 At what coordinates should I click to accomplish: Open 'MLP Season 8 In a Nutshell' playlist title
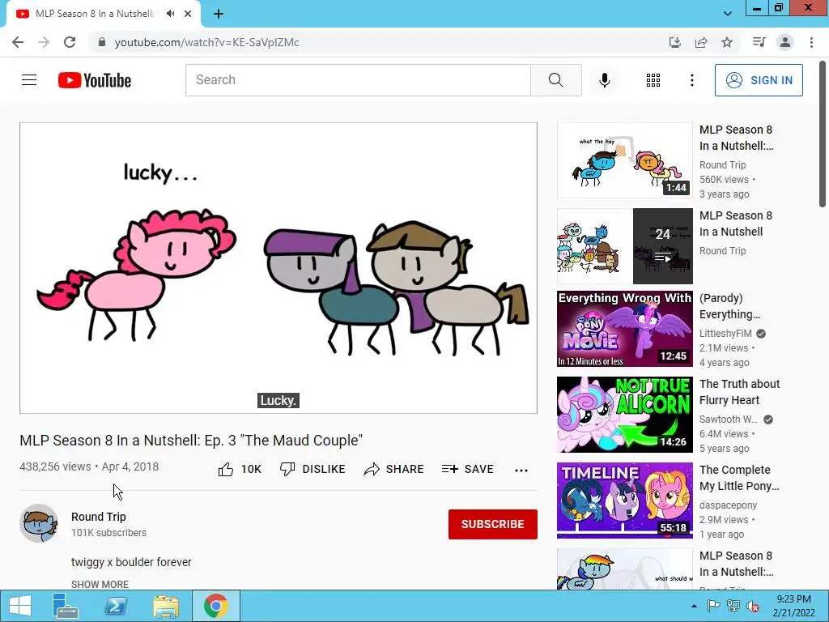(735, 224)
